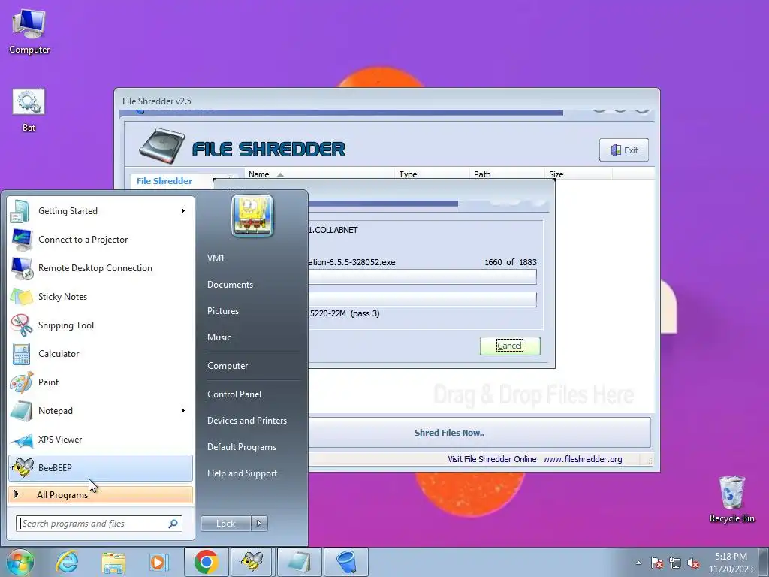Expand Notepad jump list arrow
The height and width of the screenshot is (577, 769).
tap(183, 411)
